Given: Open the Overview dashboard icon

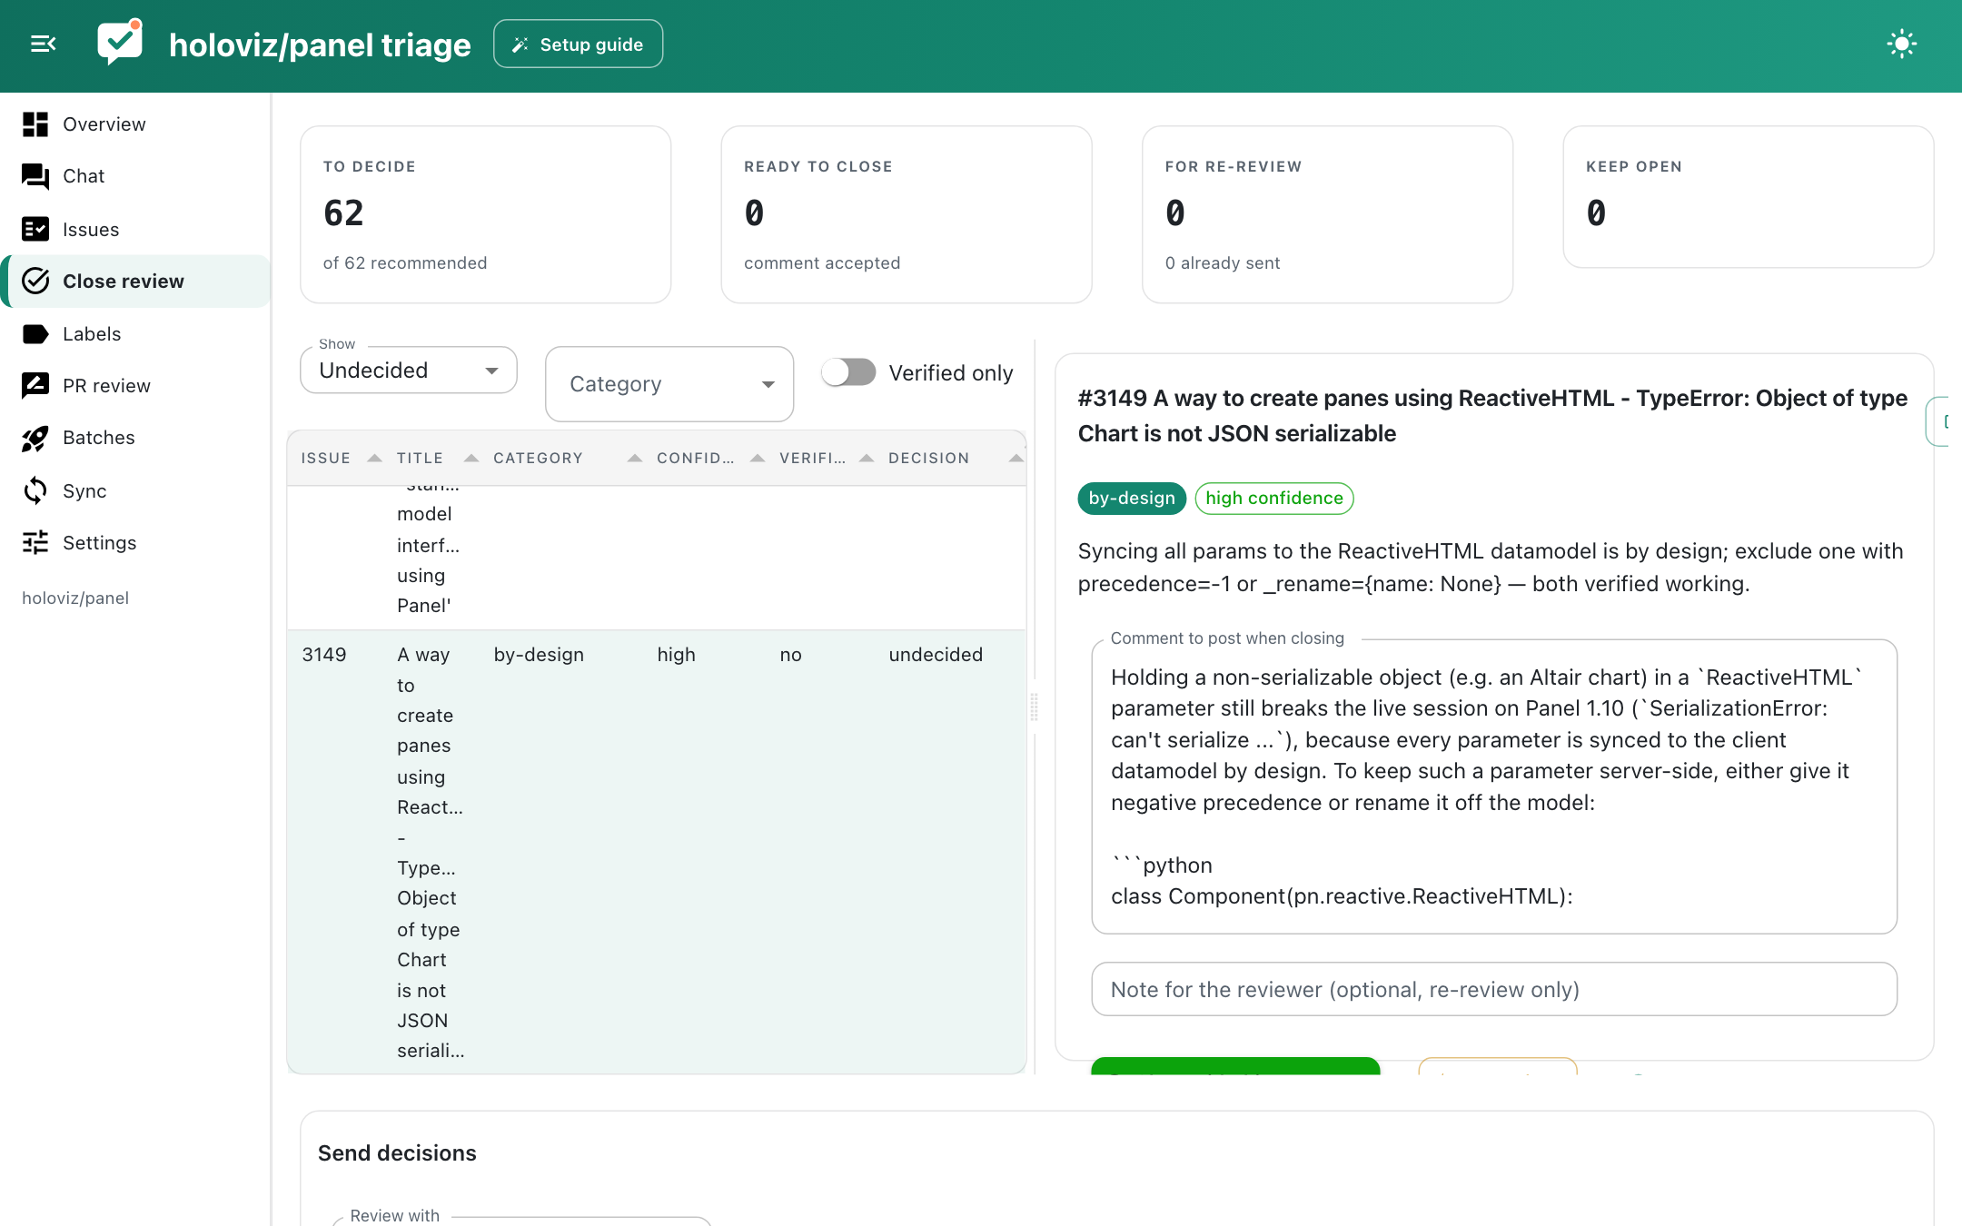Looking at the screenshot, I should click(35, 124).
